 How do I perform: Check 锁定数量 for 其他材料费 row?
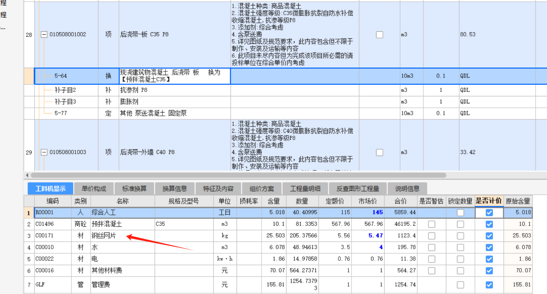(460, 271)
